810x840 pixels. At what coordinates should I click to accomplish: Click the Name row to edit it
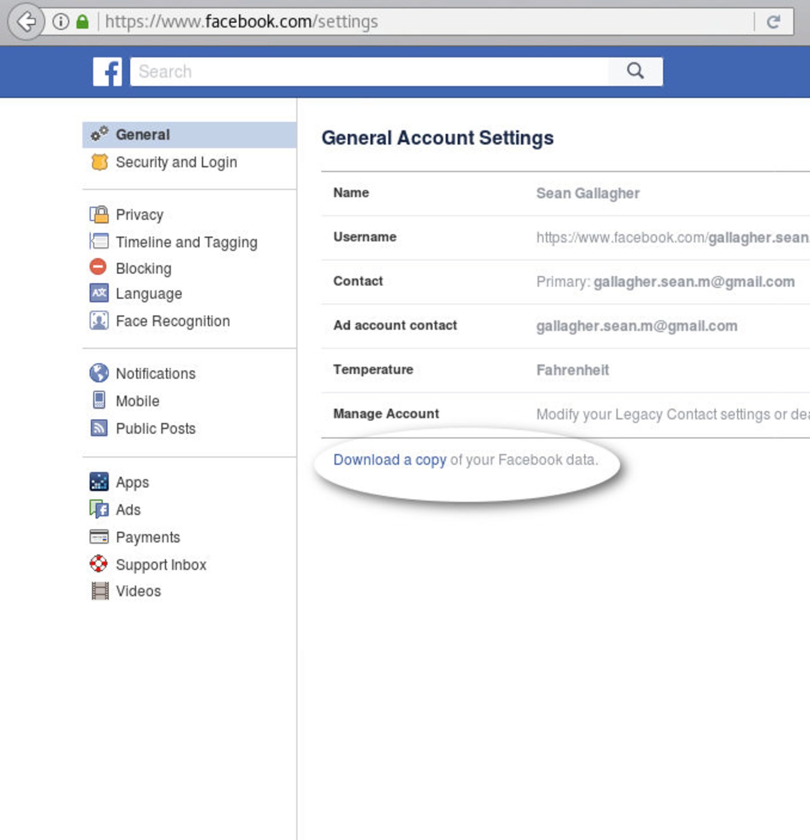click(x=350, y=192)
